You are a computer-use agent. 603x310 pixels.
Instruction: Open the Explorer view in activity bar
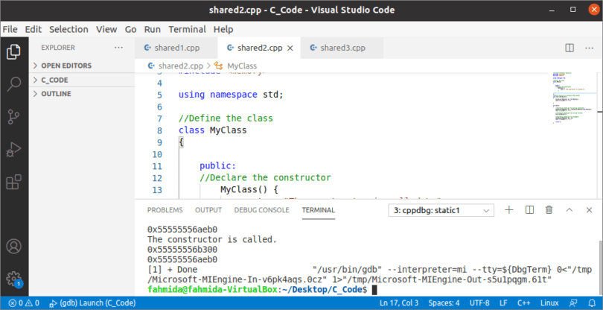(13, 52)
